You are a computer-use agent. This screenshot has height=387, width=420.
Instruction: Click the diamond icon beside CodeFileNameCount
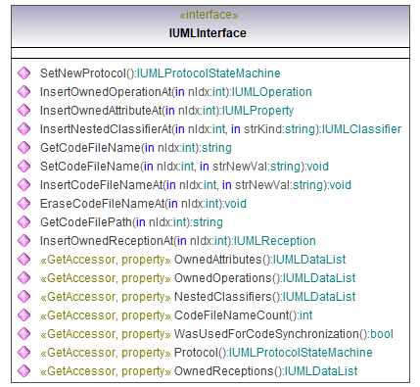[x=23, y=315]
